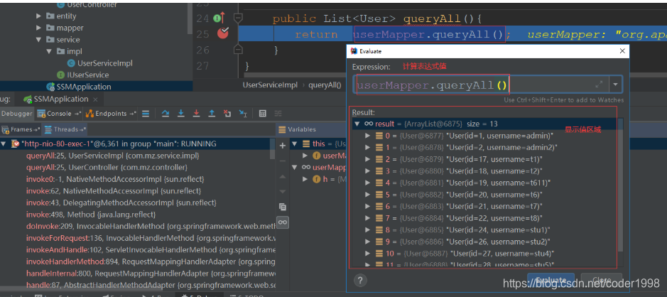Open the Endpoints tab
Image resolution: width=667 pixels, height=297 pixels.
[x=111, y=114]
